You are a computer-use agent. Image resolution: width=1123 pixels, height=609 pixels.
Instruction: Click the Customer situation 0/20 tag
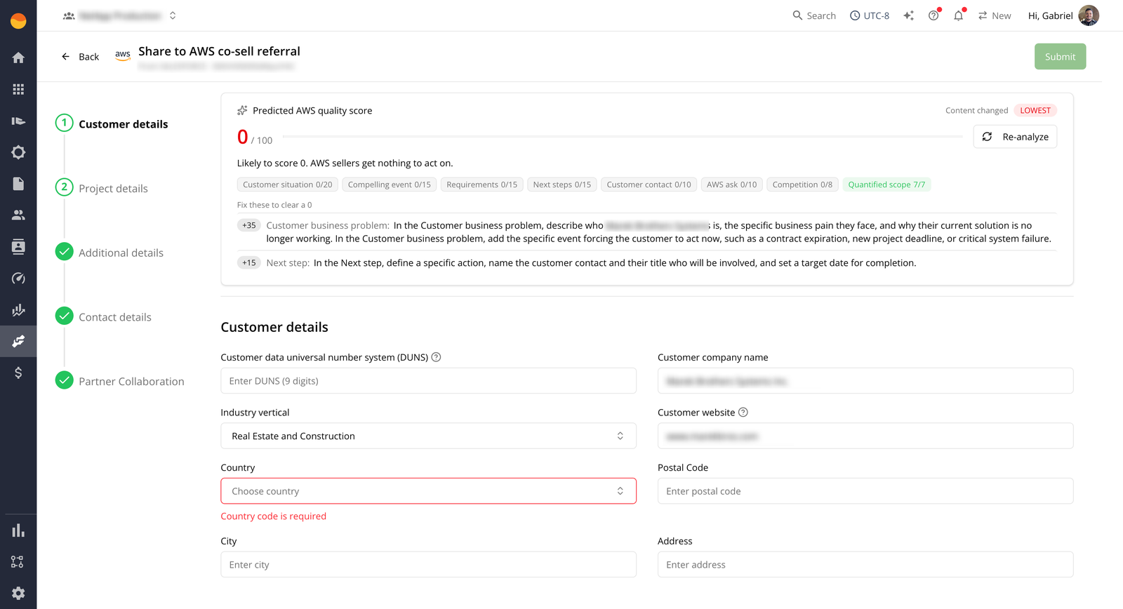[x=288, y=185]
